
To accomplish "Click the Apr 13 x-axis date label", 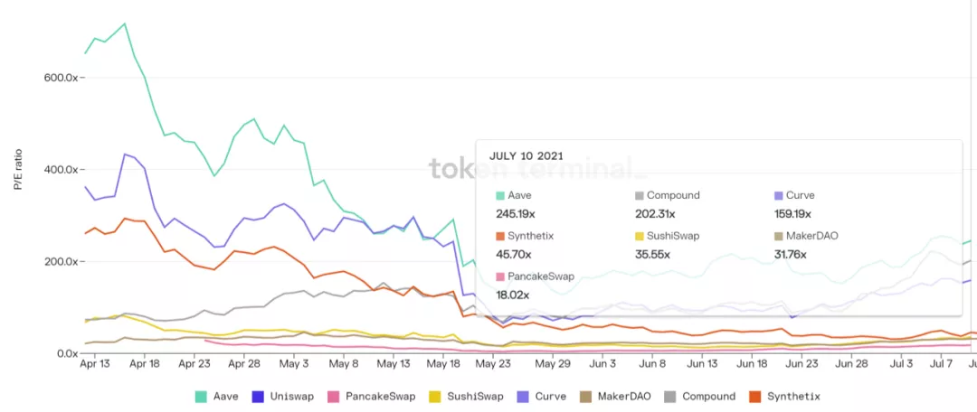I will point(95,363).
